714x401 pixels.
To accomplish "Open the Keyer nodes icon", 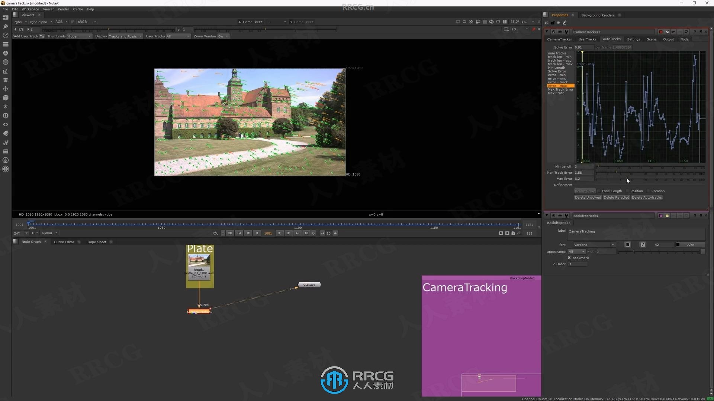I will click(x=6, y=71).
